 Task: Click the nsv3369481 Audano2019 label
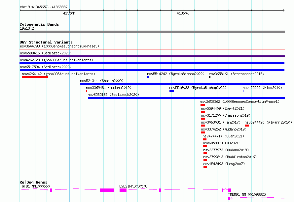coord(109,88)
